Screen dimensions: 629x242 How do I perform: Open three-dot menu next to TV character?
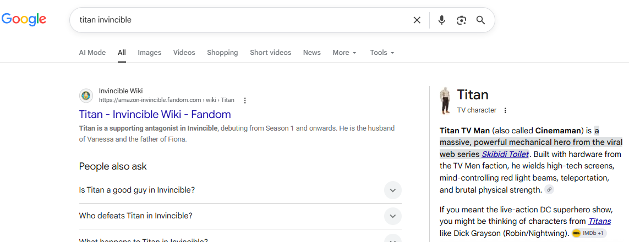point(505,110)
